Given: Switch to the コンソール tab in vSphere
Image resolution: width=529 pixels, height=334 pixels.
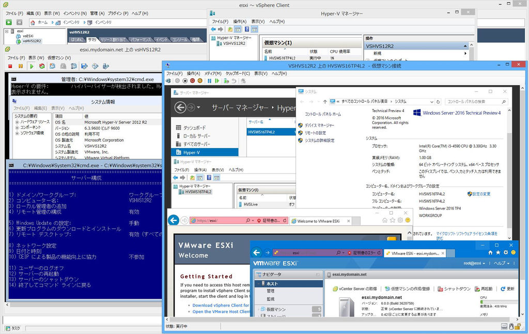Looking at the screenshot, I should click(x=180, y=40).
